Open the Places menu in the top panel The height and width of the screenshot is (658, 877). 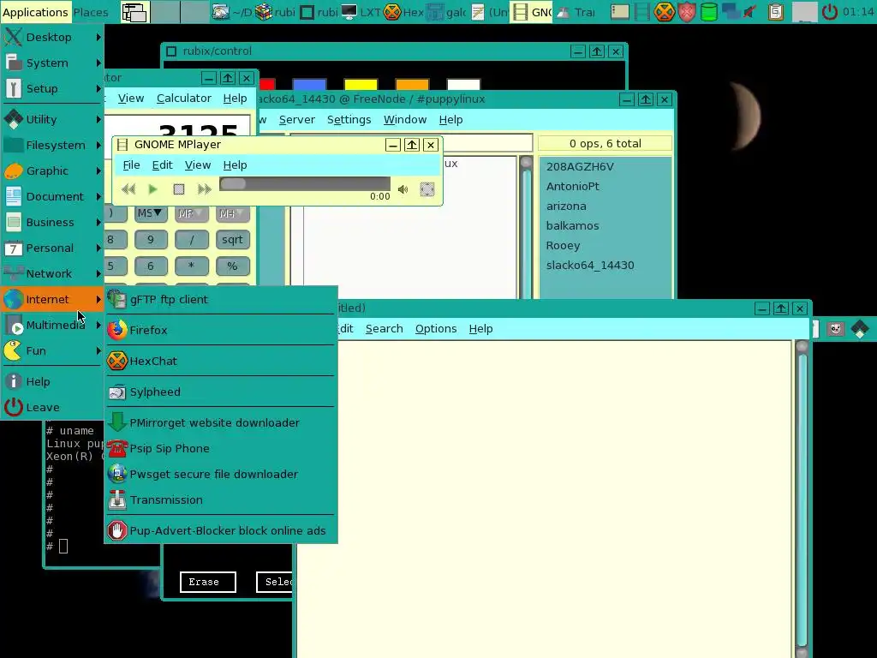(x=91, y=12)
